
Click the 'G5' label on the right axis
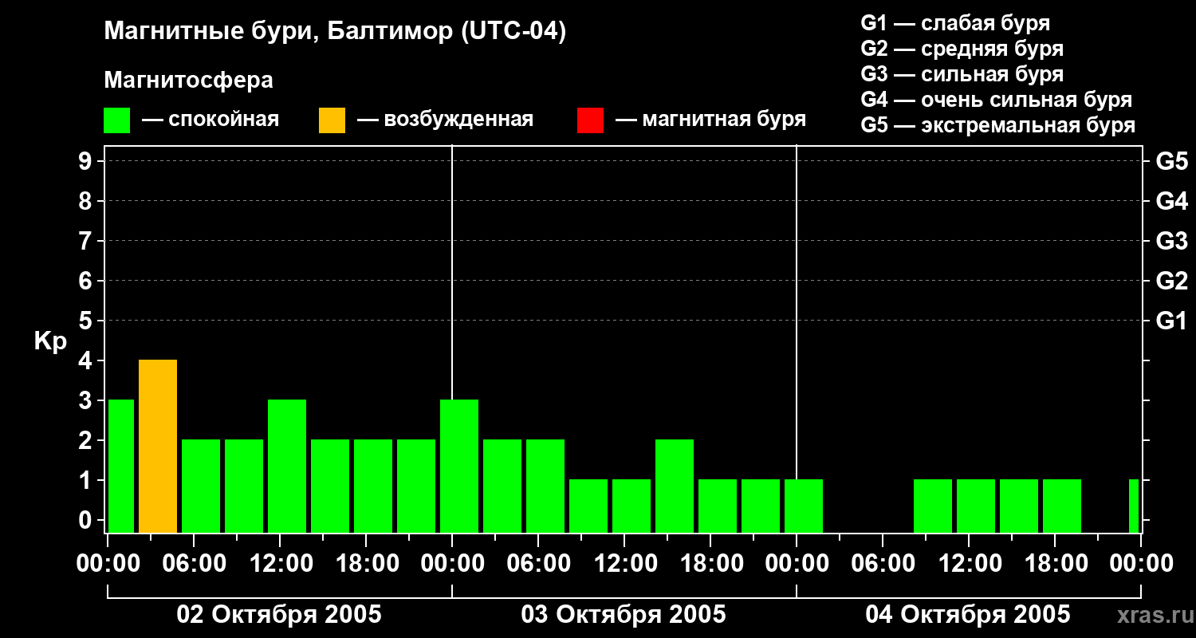[1172, 161]
